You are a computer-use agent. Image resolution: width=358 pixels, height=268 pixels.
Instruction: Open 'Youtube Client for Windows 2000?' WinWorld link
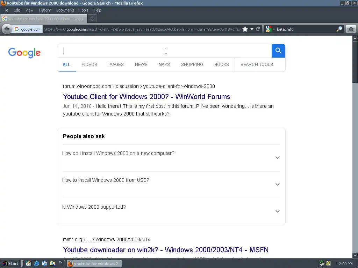(146, 97)
